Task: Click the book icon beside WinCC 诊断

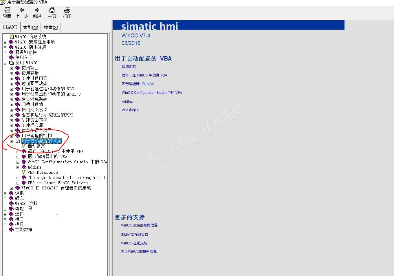Action: coord(11,204)
